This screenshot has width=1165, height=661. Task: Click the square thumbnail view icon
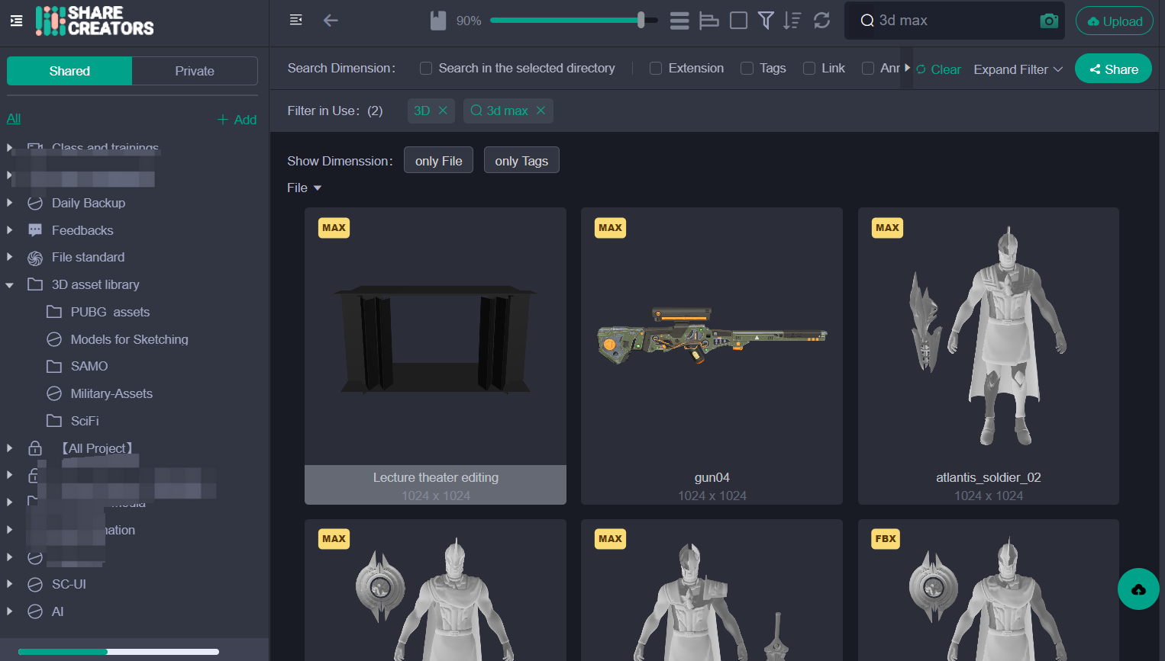coord(738,21)
